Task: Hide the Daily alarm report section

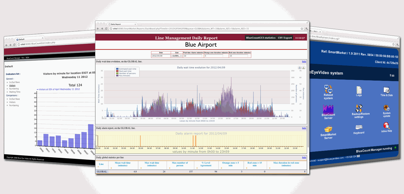Action: tap(304, 128)
